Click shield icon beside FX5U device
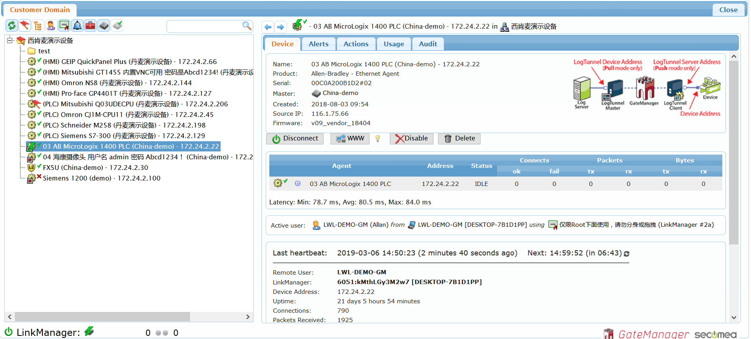Screen dimensions: 751x339 point(31,168)
